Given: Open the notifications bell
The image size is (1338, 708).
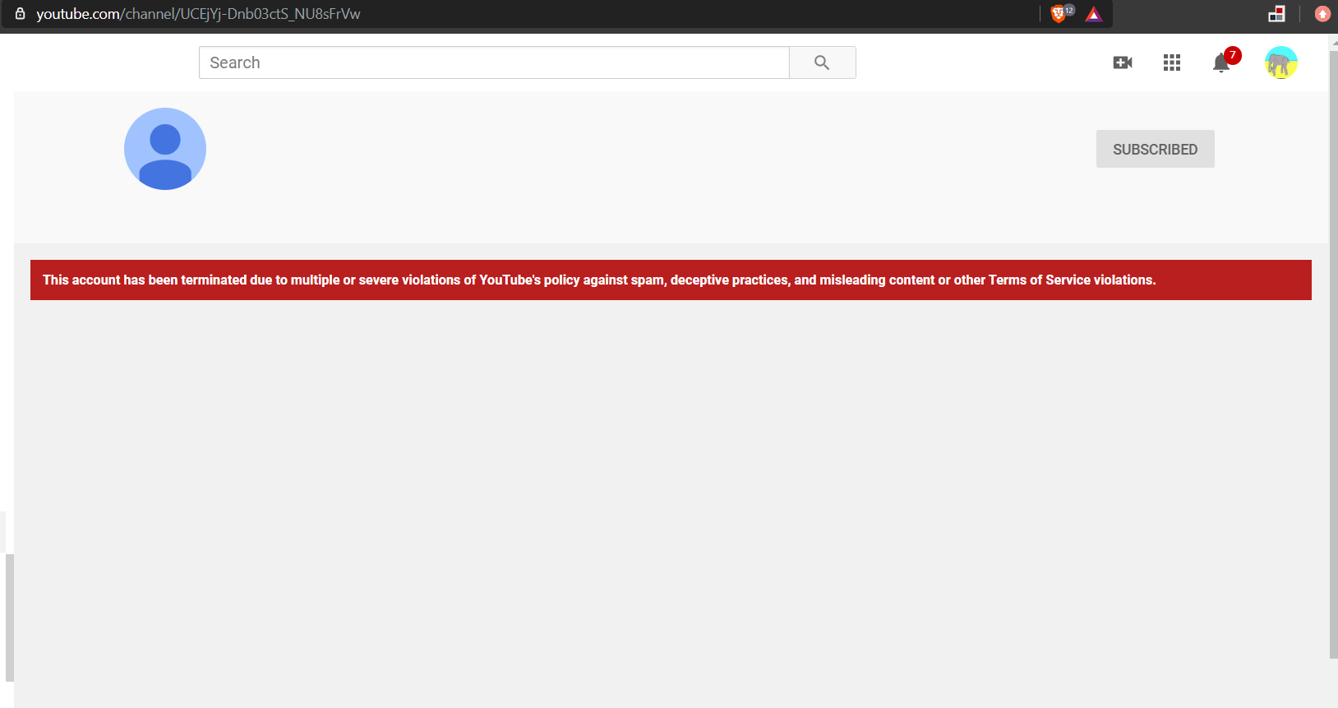Looking at the screenshot, I should (x=1221, y=62).
